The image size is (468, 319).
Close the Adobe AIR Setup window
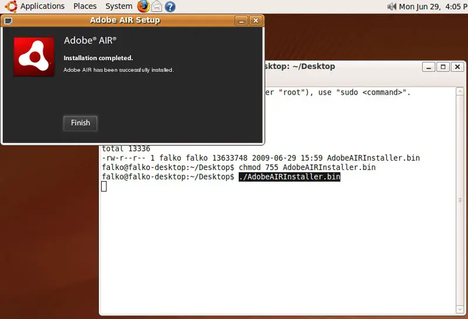click(256, 20)
